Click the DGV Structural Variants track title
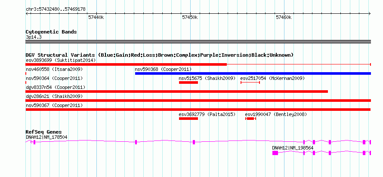Screen dimensions: 383x177 pos(160,55)
